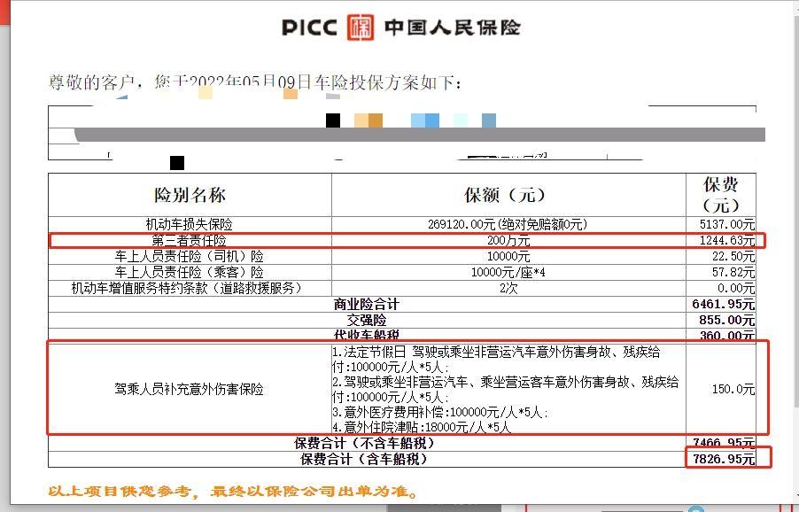Image resolution: width=799 pixels, height=512 pixels.
Task: Click the 2次 coverage cell
Action: click(x=508, y=289)
